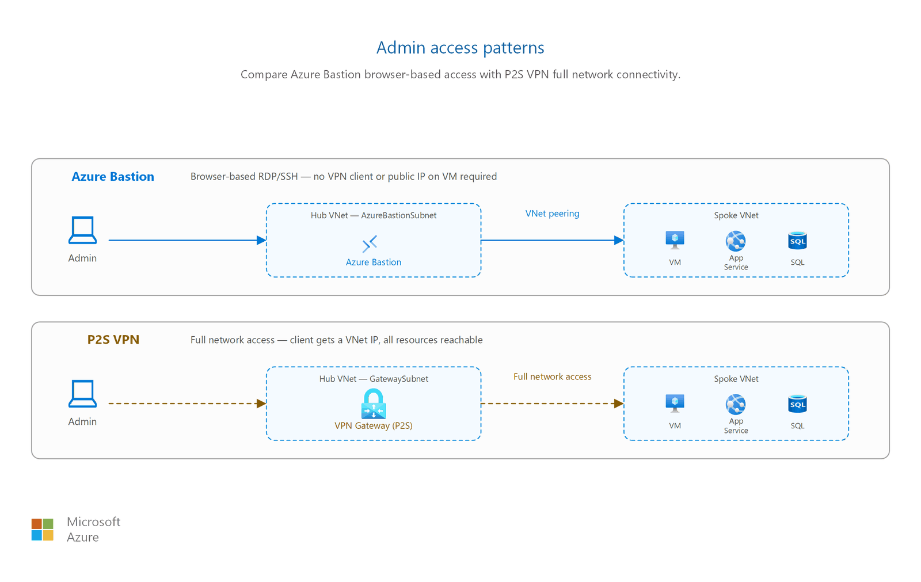Select the blue 'Azure Bastion' section heading
Image resolution: width=921 pixels, height=582 pixels.
pyautogui.click(x=113, y=177)
